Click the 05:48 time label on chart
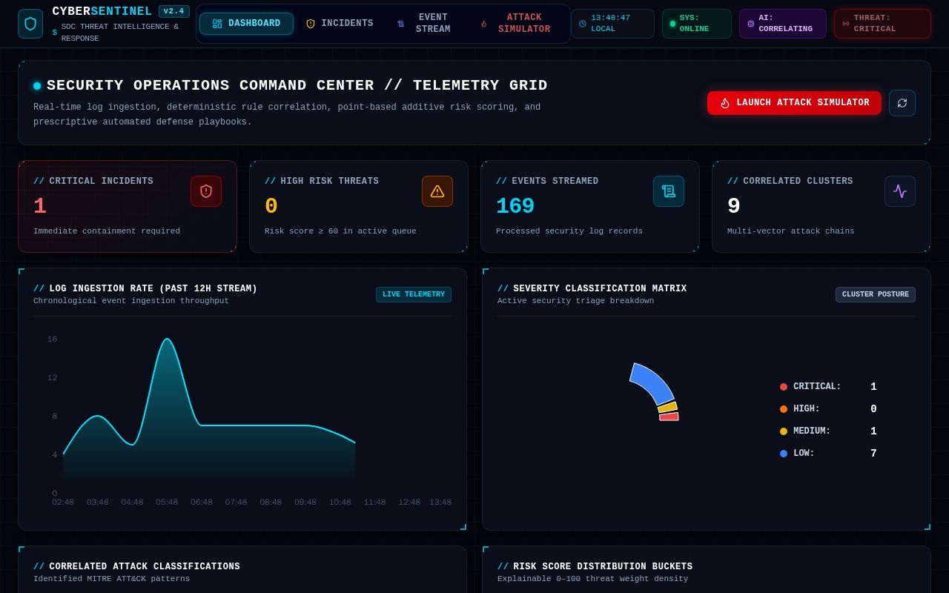Screen dimensions: 949x593 coord(167,502)
